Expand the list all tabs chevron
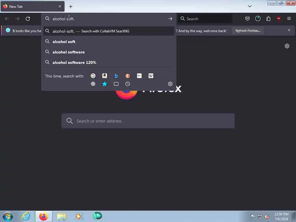296x222 pixels. click(x=250, y=6)
